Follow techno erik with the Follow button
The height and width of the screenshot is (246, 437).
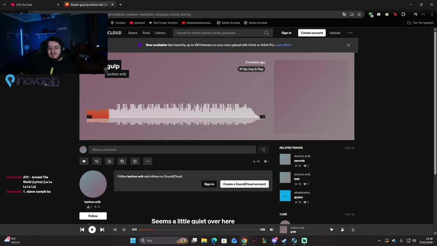(93, 216)
